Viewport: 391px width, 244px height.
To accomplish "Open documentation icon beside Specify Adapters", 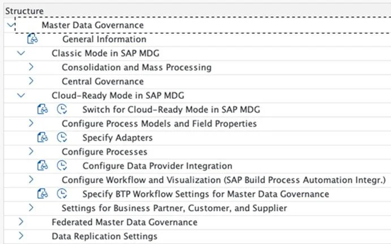I will tap(42, 138).
